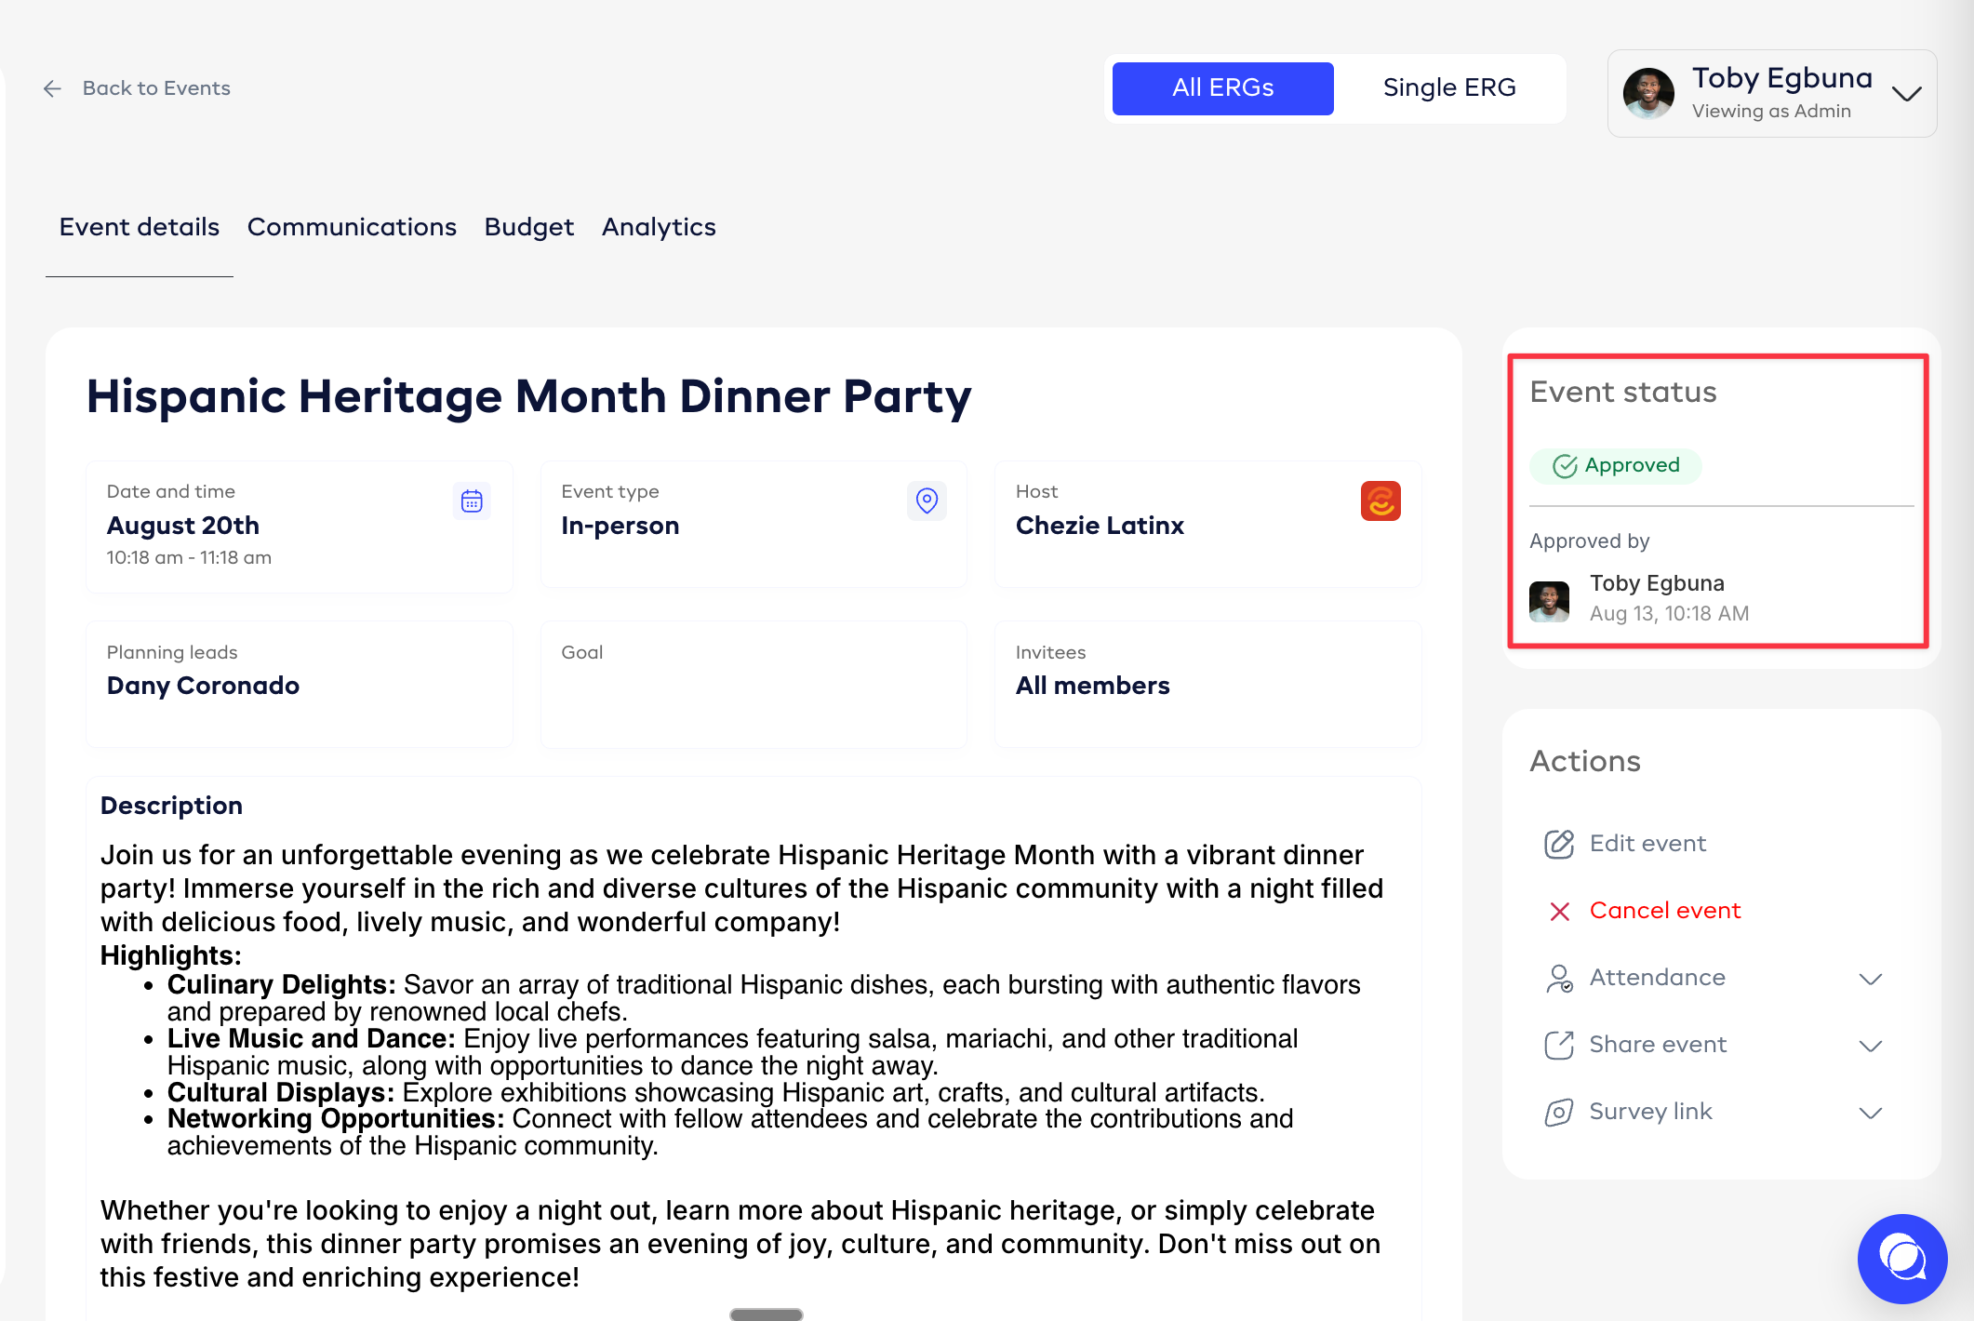Switch to the Budget tab
The width and height of the screenshot is (1974, 1321).
528,227
